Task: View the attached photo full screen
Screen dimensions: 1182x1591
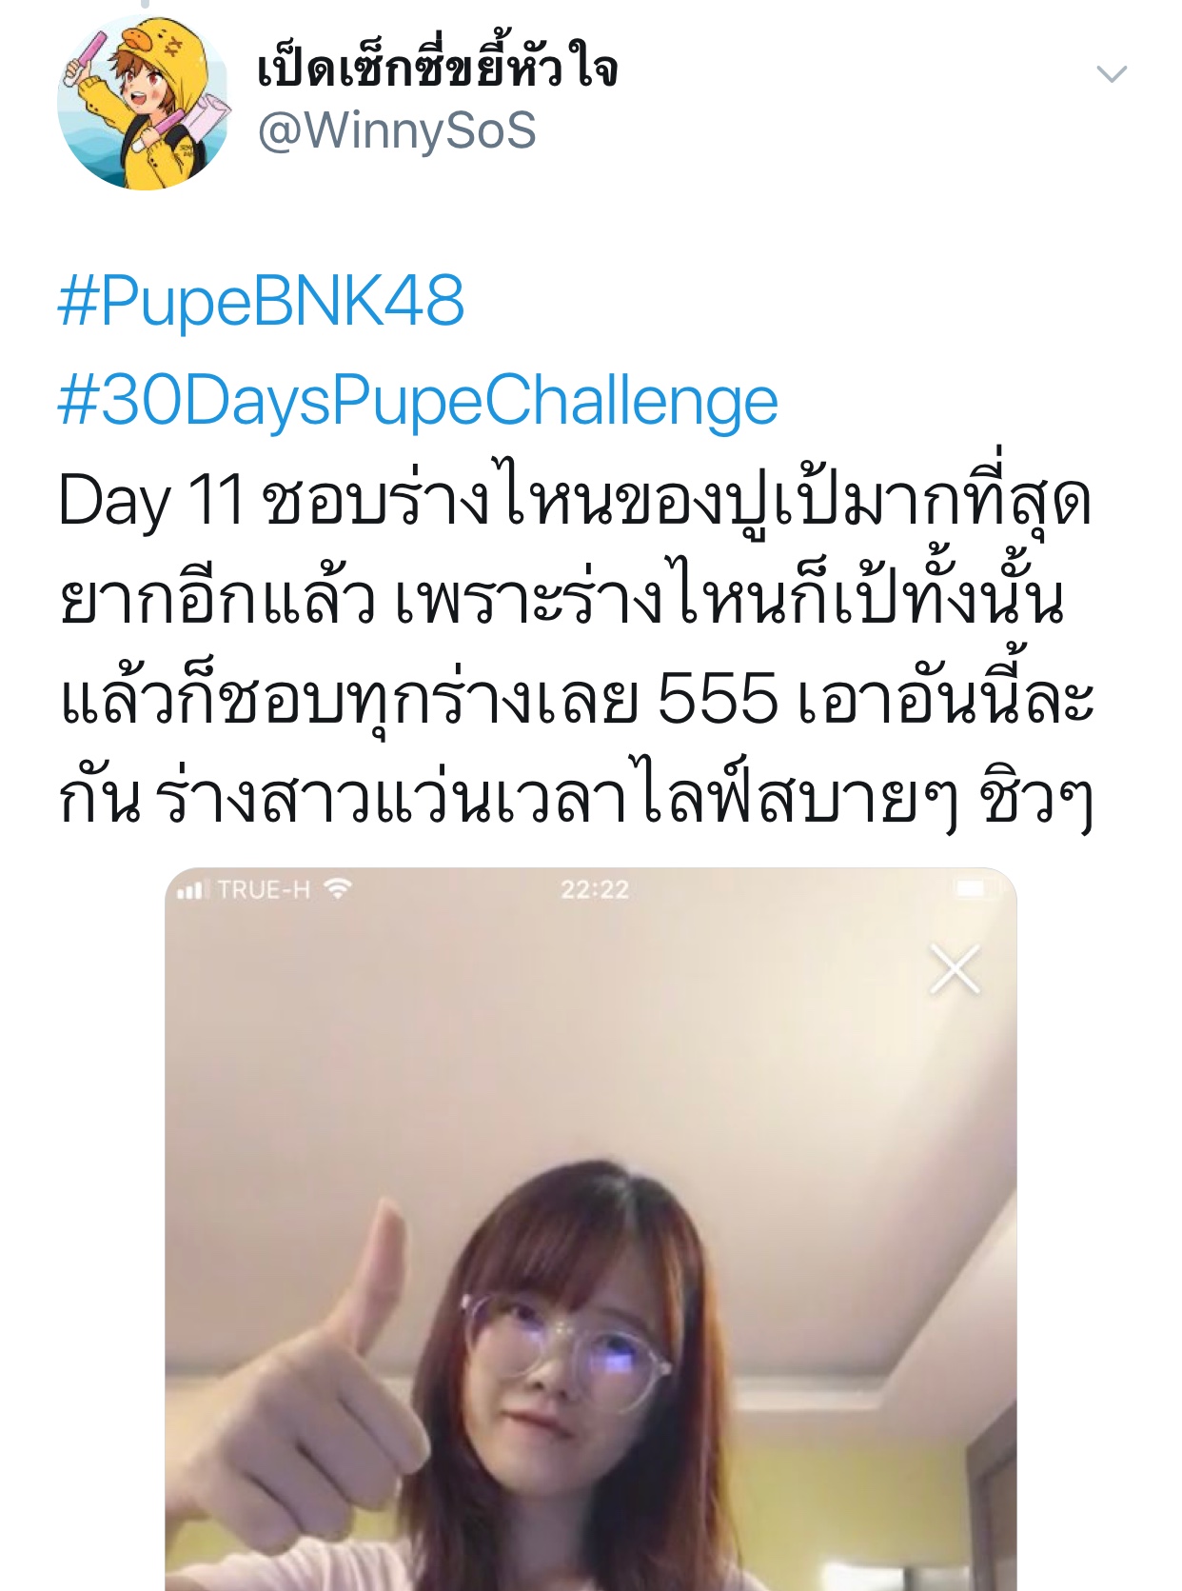Action: (x=591, y=1228)
